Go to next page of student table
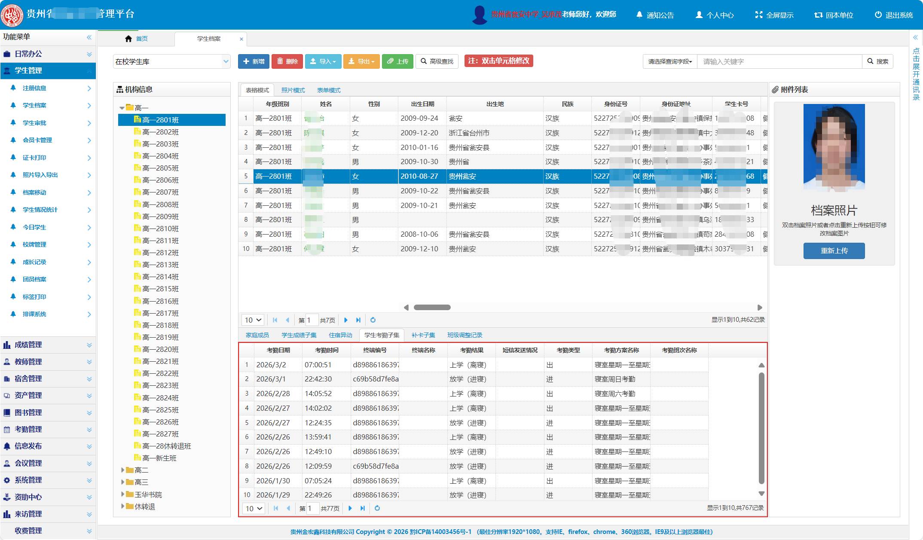The height and width of the screenshot is (540, 923). (346, 320)
